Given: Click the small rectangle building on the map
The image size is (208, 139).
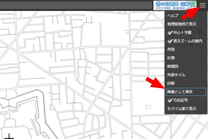Looking at the screenshot, I should [x=148, y=107].
